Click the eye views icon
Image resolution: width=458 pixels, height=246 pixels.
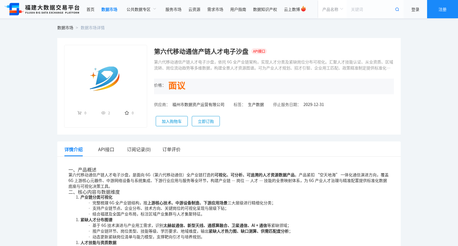103,113
